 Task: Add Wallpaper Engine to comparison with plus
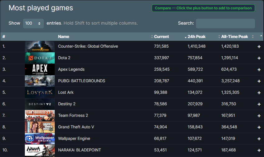(259, 139)
